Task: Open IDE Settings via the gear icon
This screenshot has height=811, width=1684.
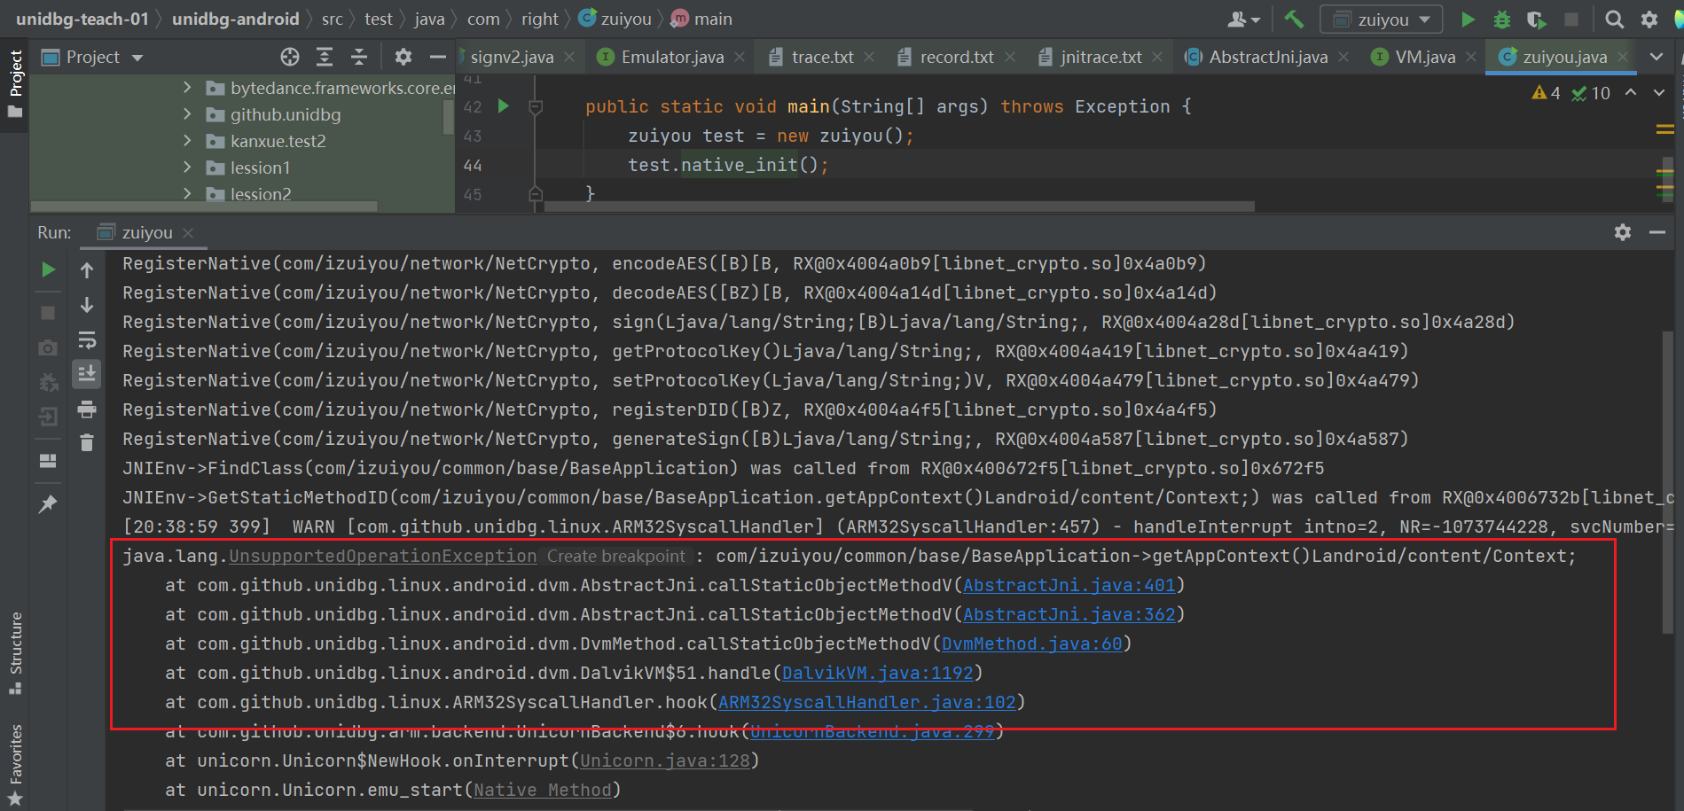Action: coord(1648,19)
